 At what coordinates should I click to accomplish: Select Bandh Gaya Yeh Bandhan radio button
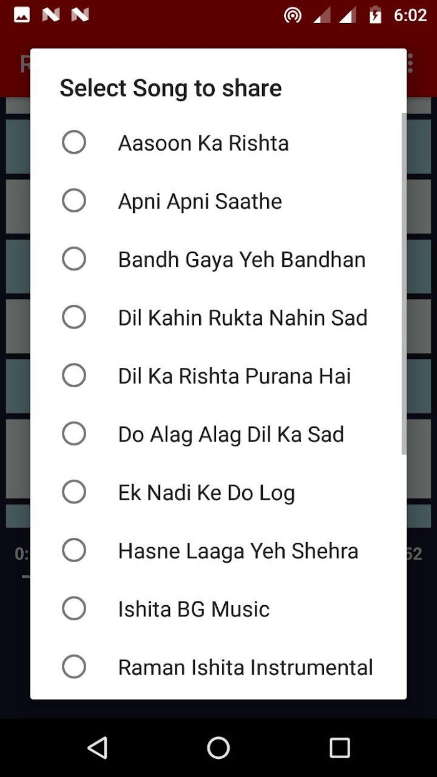click(x=74, y=259)
